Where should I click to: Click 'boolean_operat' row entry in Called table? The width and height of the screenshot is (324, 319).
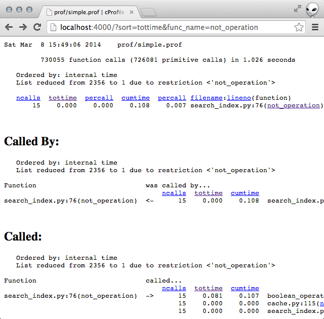pos(296,296)
